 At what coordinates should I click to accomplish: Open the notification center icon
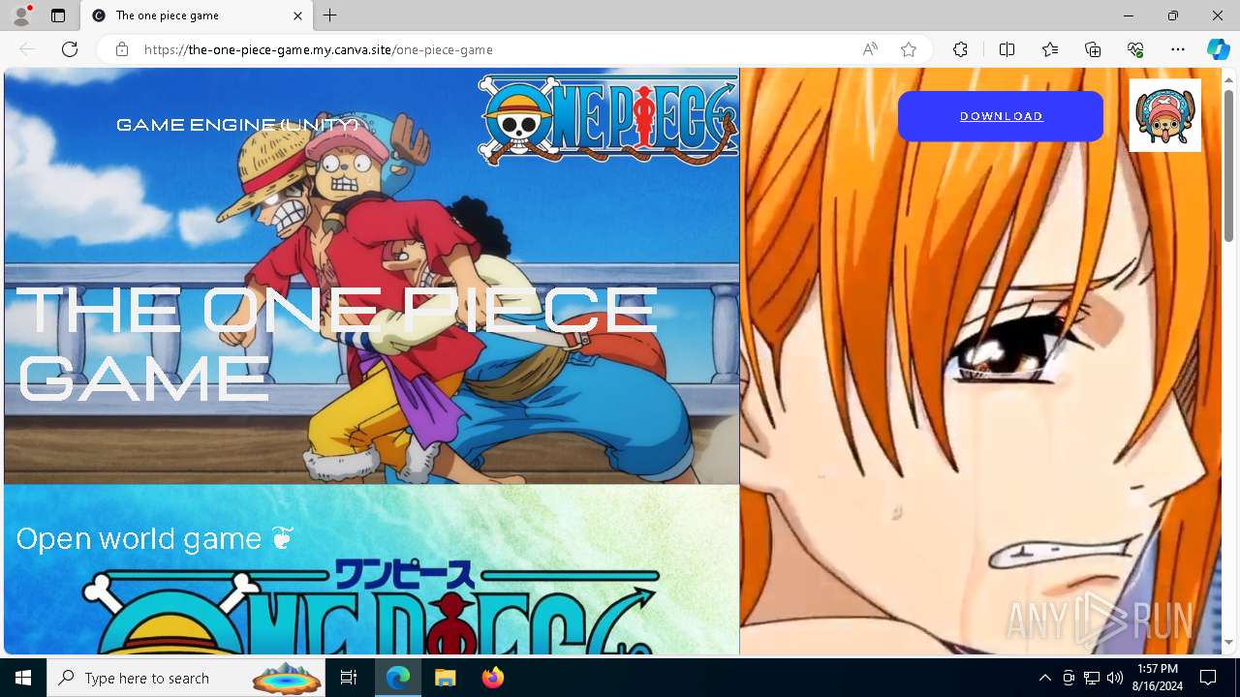[x=1208, y=678]
